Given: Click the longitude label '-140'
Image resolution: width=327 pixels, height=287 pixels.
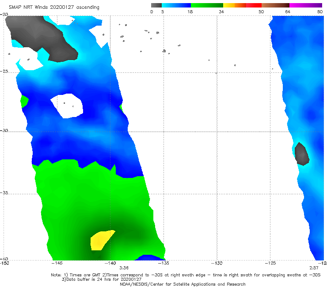Looking at the screenshot, I should click(x=110, y=263).
